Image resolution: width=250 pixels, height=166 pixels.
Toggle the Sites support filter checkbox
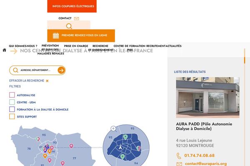click(x=12, y=117)
